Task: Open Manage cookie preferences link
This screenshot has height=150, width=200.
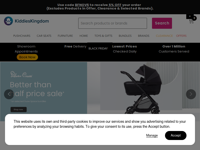Action: [152, 135]
